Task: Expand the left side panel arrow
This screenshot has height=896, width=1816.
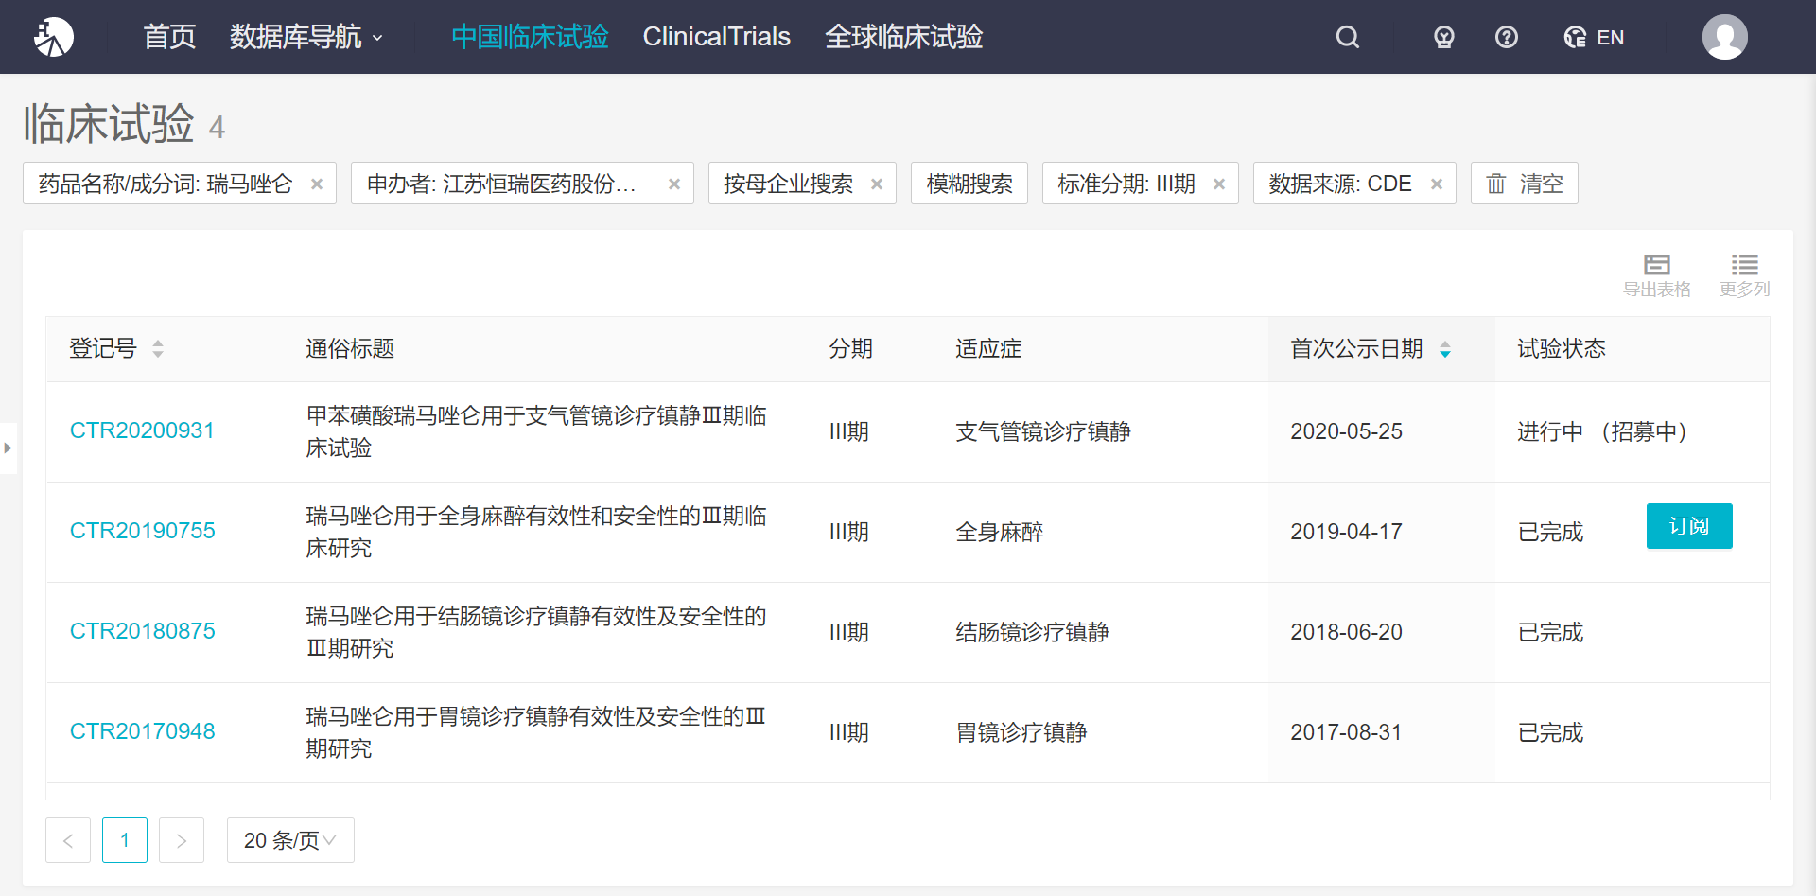Action: click(8, 448)
